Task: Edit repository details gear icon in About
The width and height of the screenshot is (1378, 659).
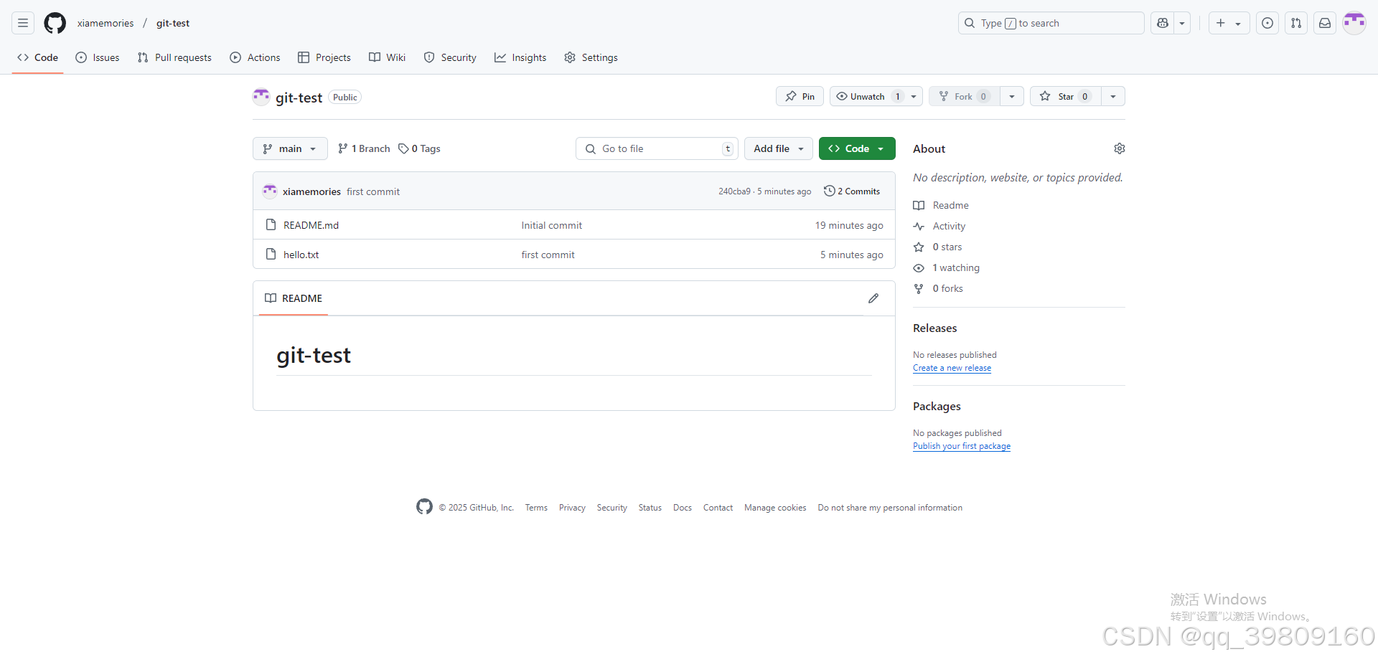Action: tap(1120, 148)
